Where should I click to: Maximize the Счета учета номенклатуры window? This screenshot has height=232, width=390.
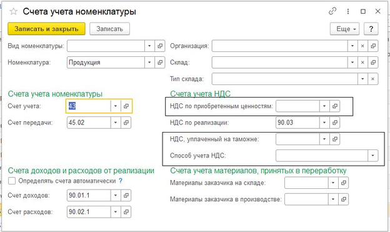click(363, 11)
